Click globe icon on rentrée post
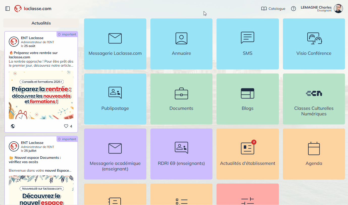Viewport: 348px width, 205px height. coord(13,126)
